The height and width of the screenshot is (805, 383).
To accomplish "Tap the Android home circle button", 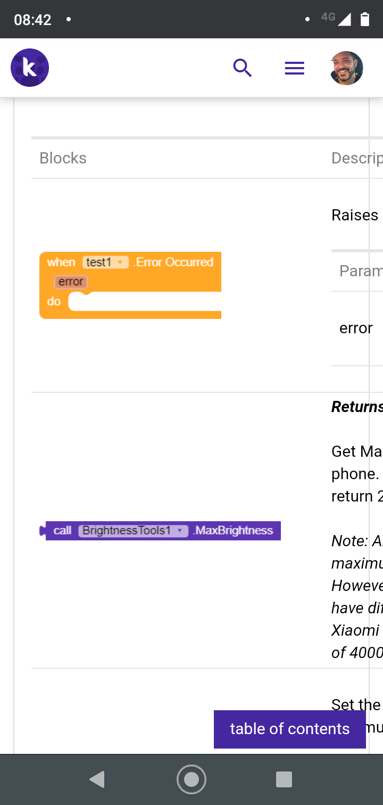I will click(191, 779).
